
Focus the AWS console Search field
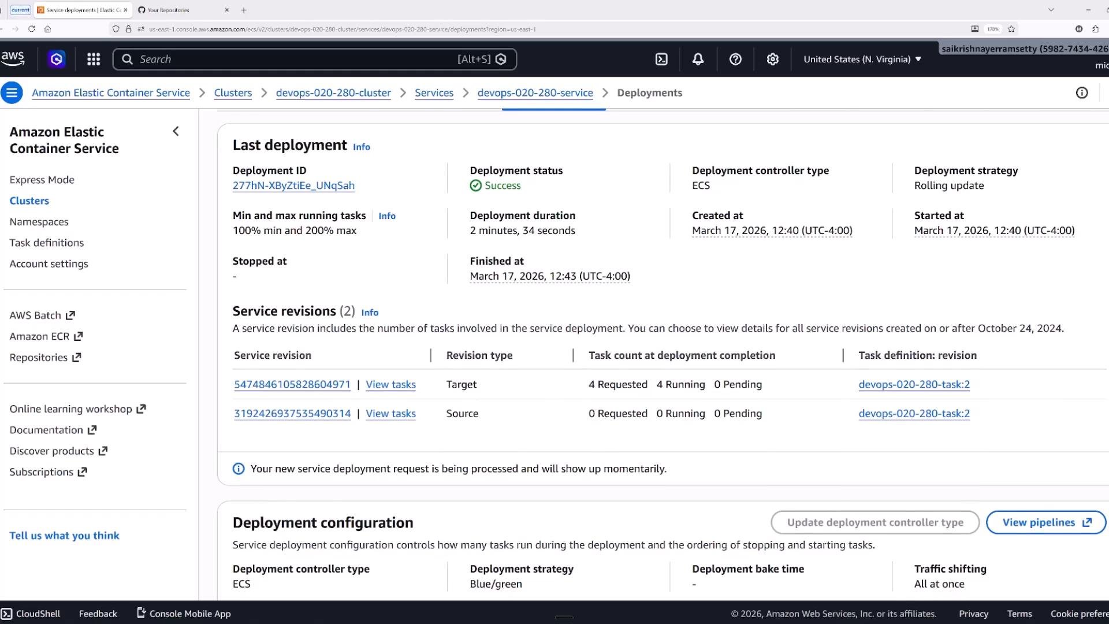(315, 59)
